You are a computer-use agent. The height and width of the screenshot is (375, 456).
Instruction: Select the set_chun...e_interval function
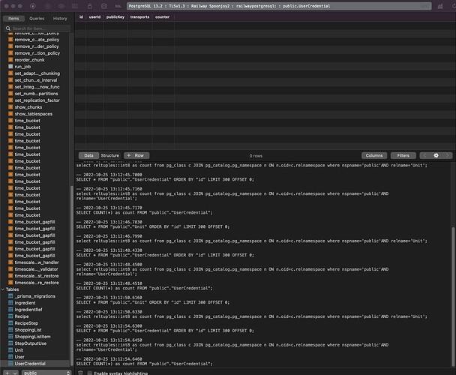36,80
